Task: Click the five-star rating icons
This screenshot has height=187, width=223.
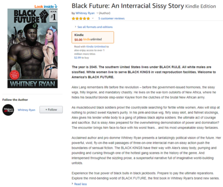Action: click(x=81, y=18)
